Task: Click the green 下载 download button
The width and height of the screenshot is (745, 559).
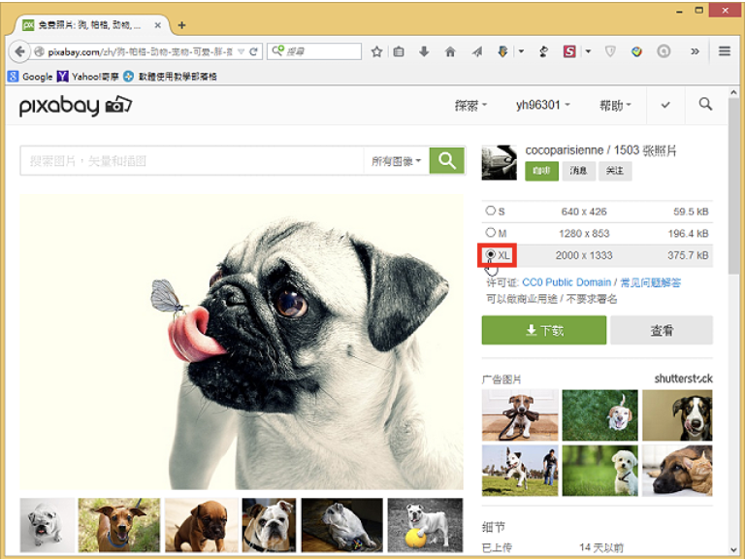Action: pyautogui.click(x=544, y=330)
